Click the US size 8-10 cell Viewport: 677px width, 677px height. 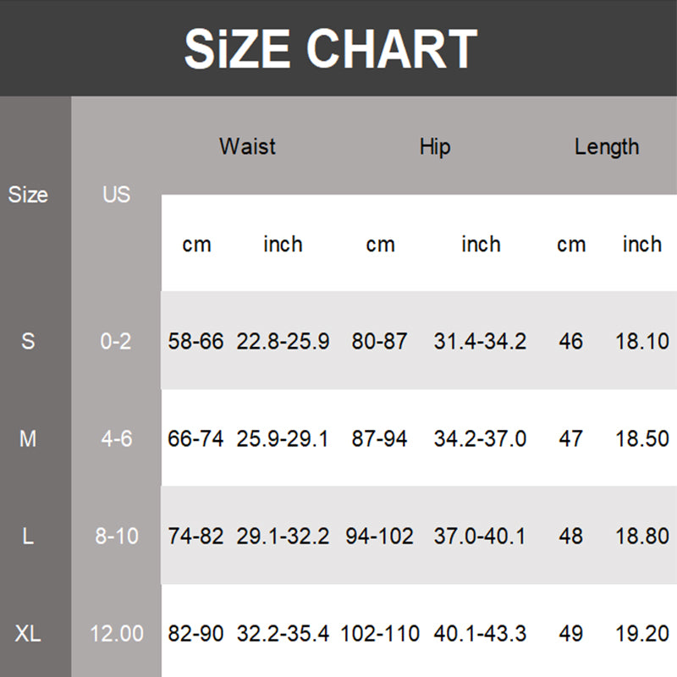coord(116,537)
